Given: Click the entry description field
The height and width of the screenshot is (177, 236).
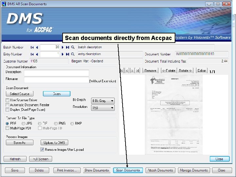Looking at the screenshot, I should pyautogui.click(x=110, y=54).
